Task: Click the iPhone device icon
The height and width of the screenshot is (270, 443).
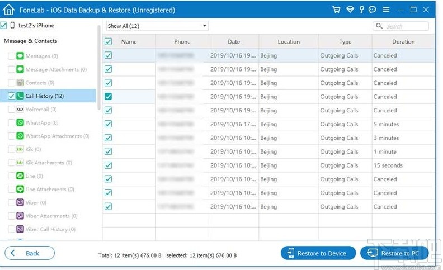Action: (x=12, y=25)
